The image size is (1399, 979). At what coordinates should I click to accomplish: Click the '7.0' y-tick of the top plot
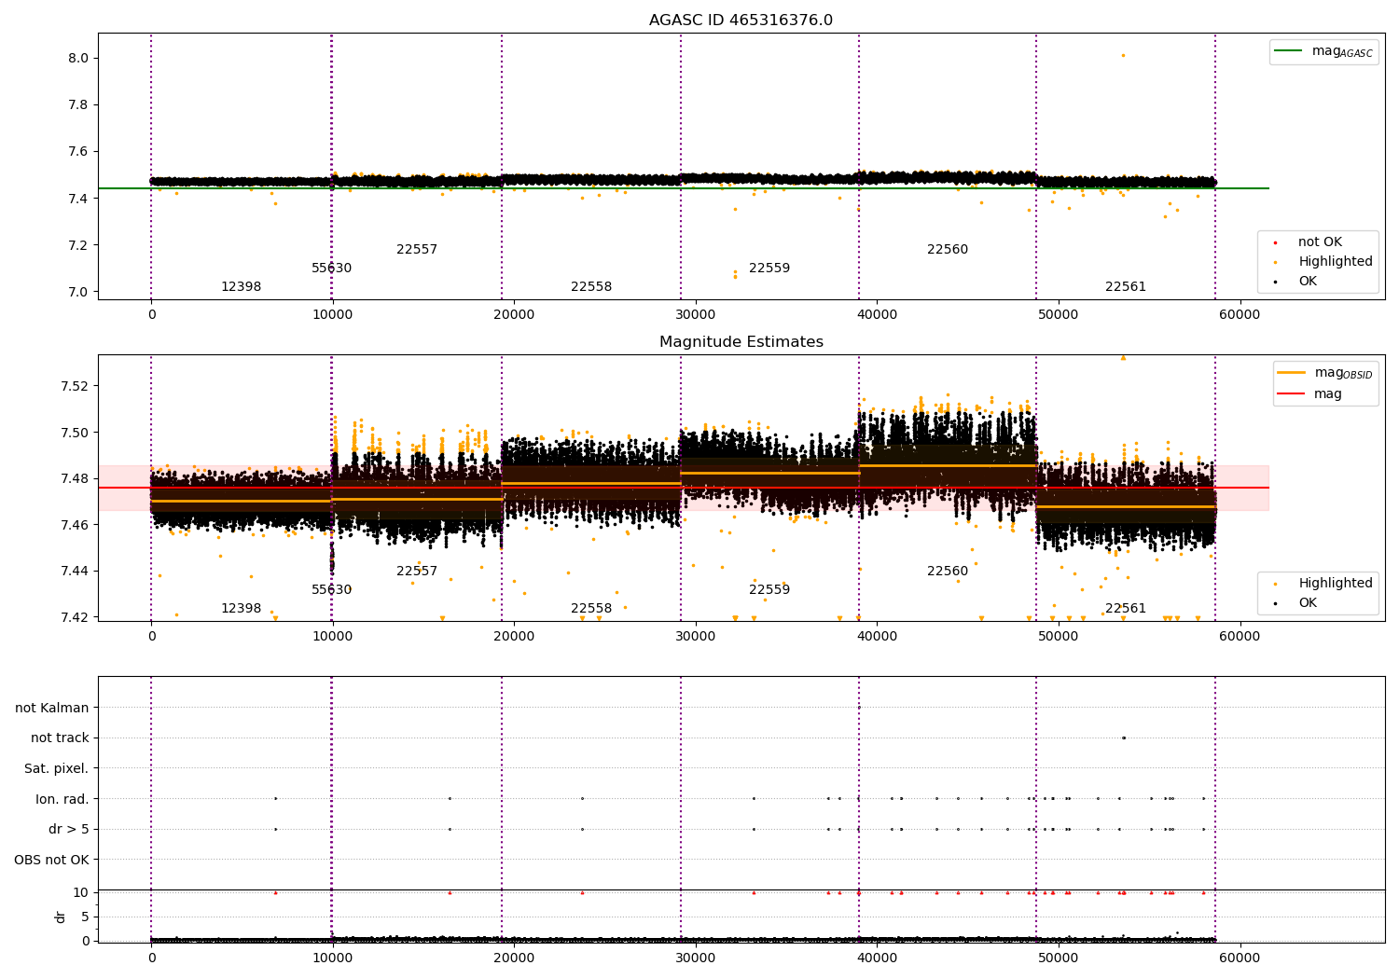pyautogui.click(x=78, y=292)
